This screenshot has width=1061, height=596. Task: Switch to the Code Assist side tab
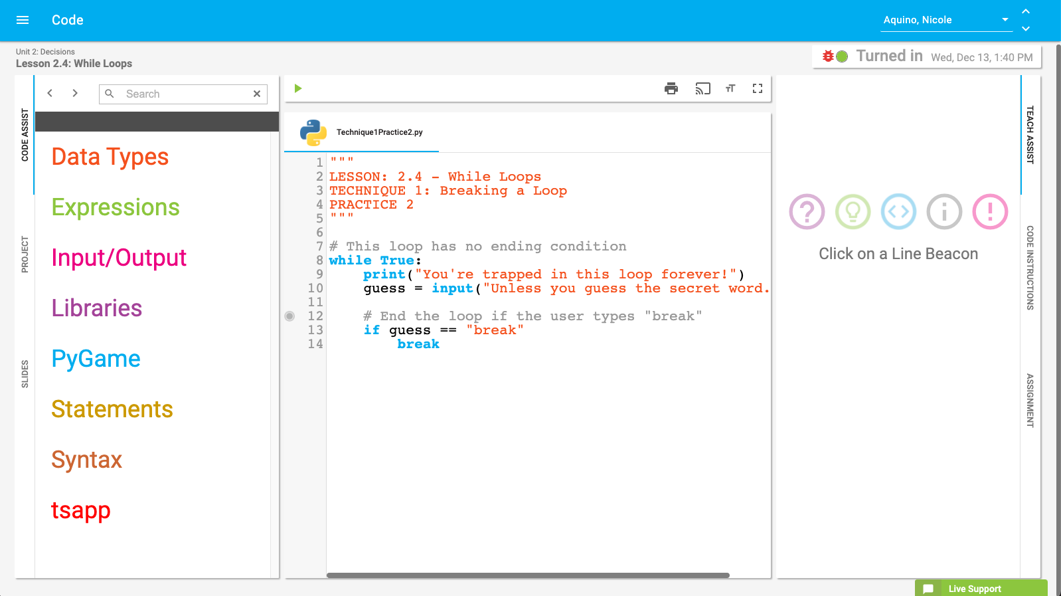[x=25, y=135]
